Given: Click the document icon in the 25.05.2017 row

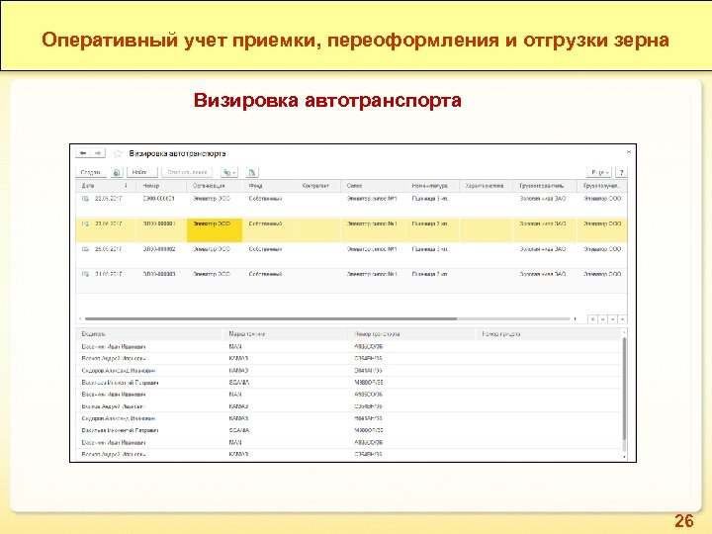Looking at the screenshot, I should 85,249.
